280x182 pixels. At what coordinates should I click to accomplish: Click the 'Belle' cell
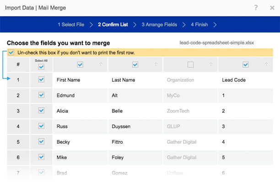pyautogui.click(x=135, y=111)
